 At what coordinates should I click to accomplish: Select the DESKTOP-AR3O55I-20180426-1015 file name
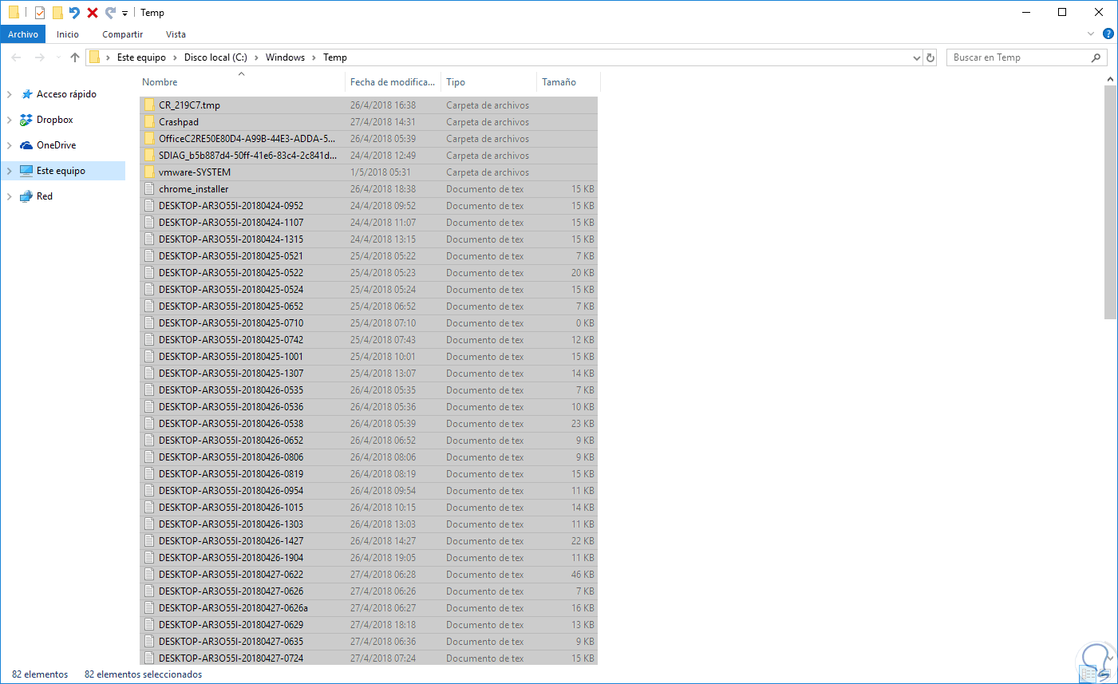tap(231, 508)
